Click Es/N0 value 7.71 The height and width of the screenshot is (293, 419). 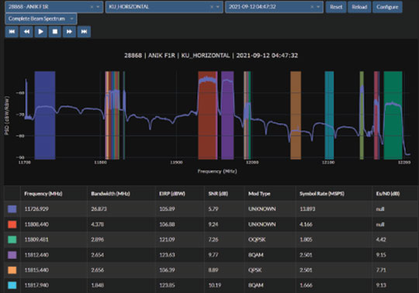coord(381,270)
